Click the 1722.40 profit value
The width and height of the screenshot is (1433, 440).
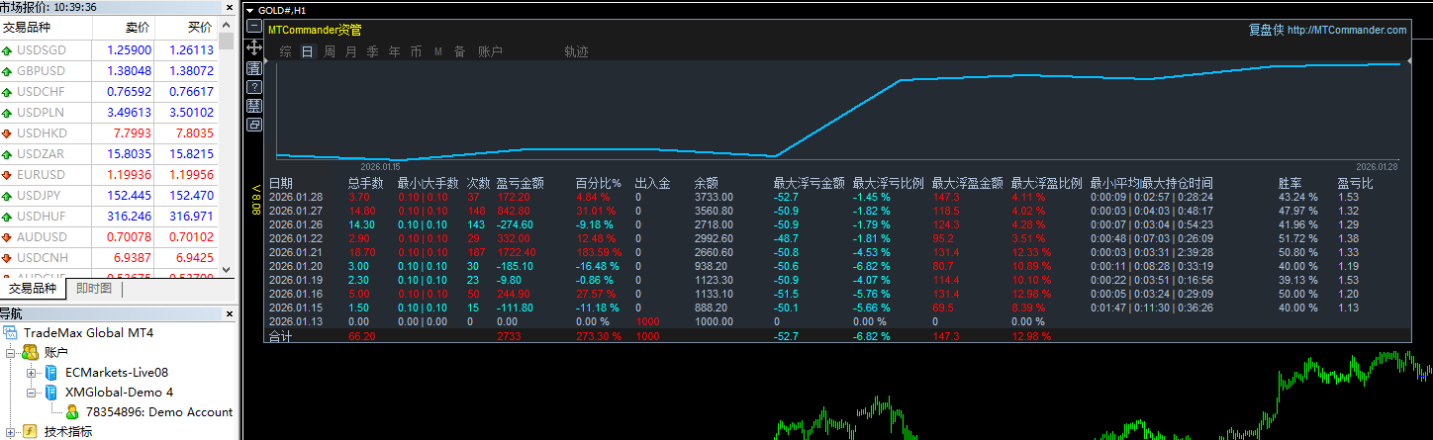coord(516,252)
